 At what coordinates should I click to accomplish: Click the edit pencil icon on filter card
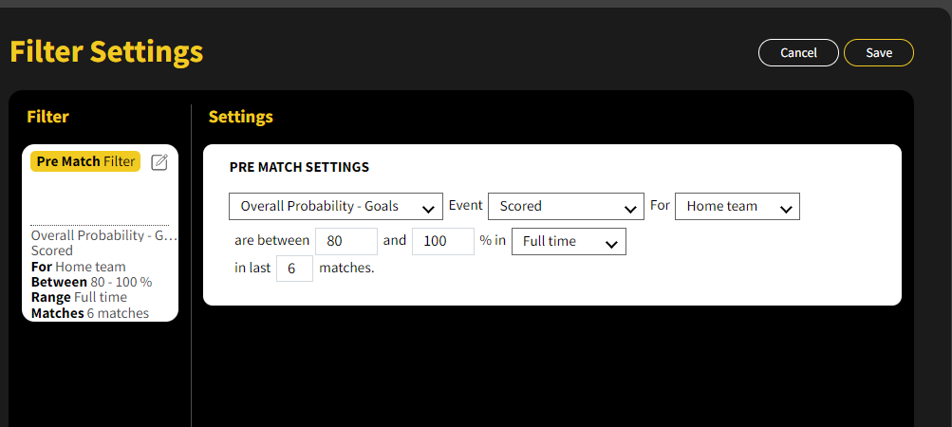tap(159, 162)
